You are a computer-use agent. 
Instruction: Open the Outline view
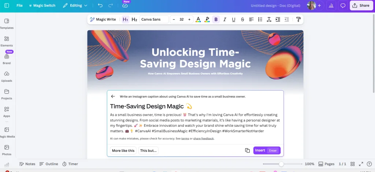[x=49, y=164]
